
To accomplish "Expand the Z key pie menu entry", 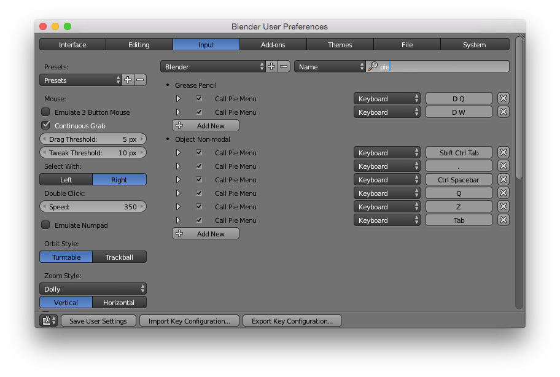I will 178,207.
